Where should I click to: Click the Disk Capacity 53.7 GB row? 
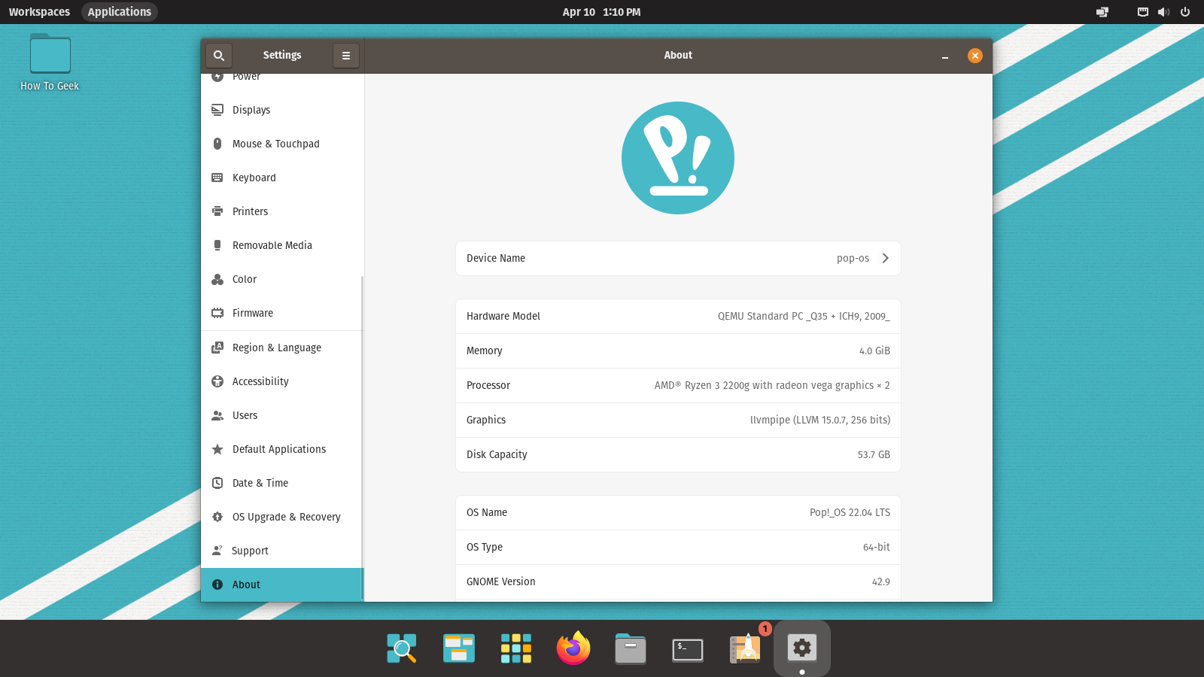(678, 455)
